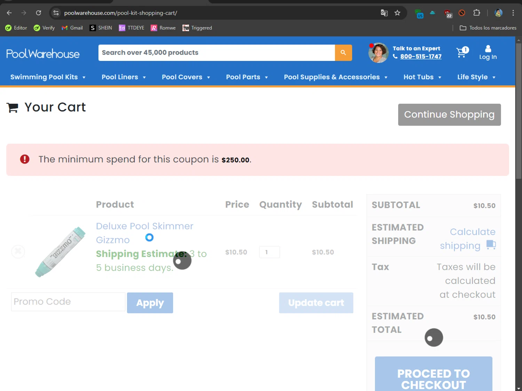This screenshot has width=522, height=391.
Task: Click the green US extension icon
Action: [419, 14]
